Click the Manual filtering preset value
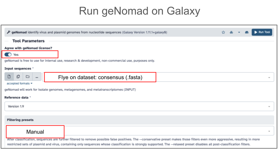 pyautogui.click(x=35, y=132)
